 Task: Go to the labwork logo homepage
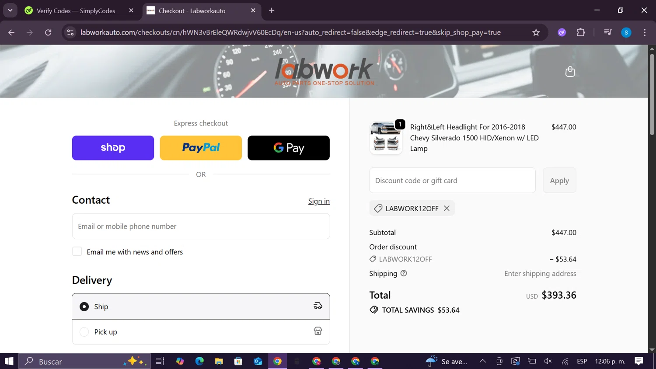324,72
